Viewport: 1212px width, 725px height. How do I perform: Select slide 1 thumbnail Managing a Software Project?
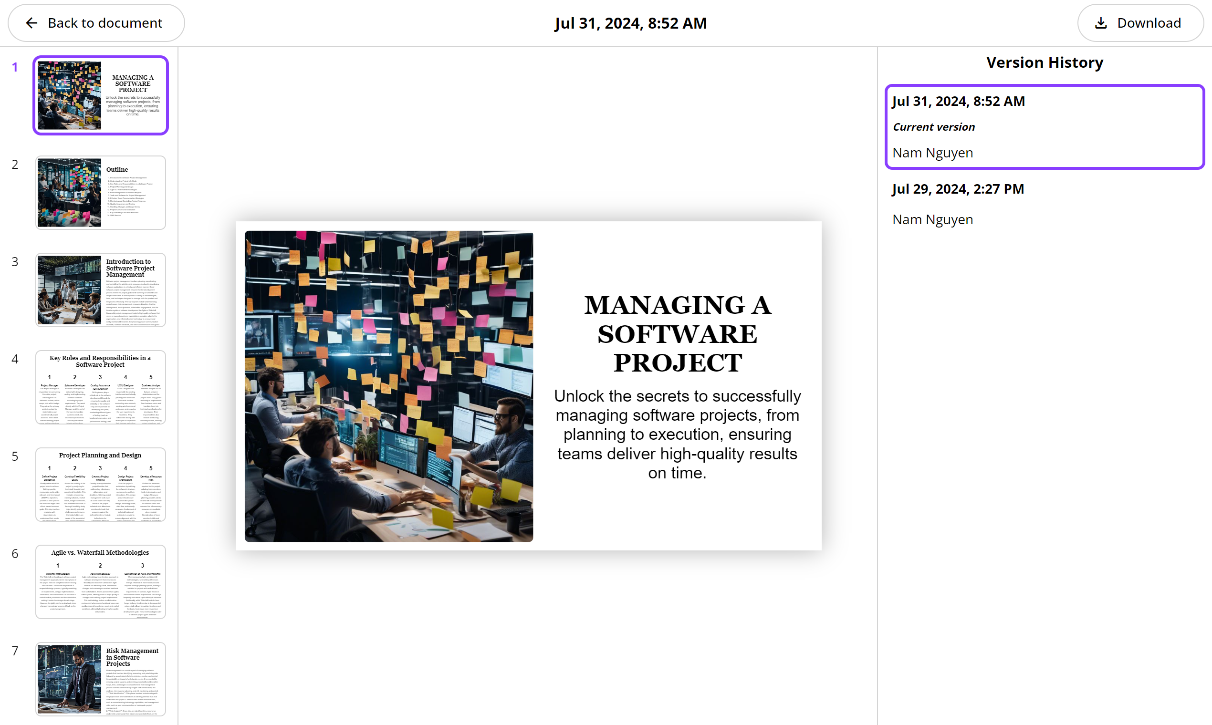(x=101, y=95)
